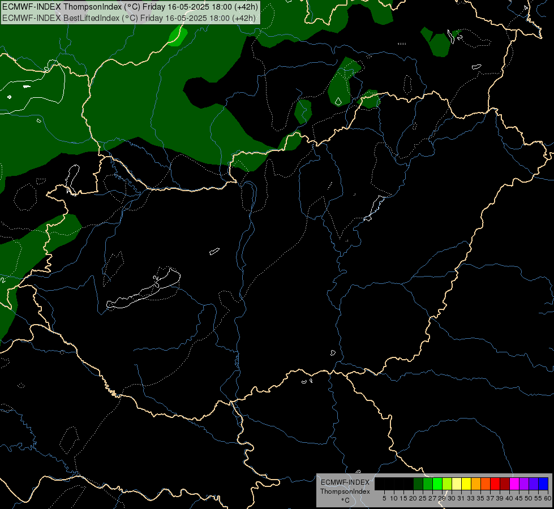The width and height of the screenshot is (554, 509).
Task: Click the lime 29–30 legend swatch
Action: [447, 484]
